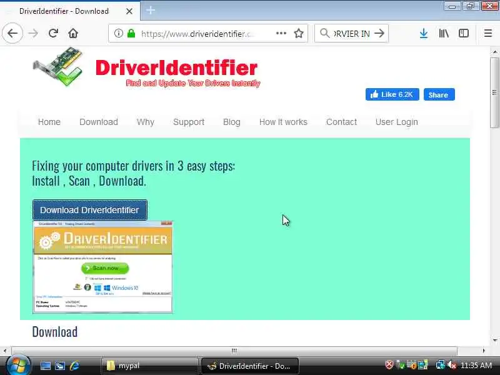Open the browser home page icon
Image resolution: width=500 pixels, height=375 pixels.
pyautogui.click(x=73, y=33)
